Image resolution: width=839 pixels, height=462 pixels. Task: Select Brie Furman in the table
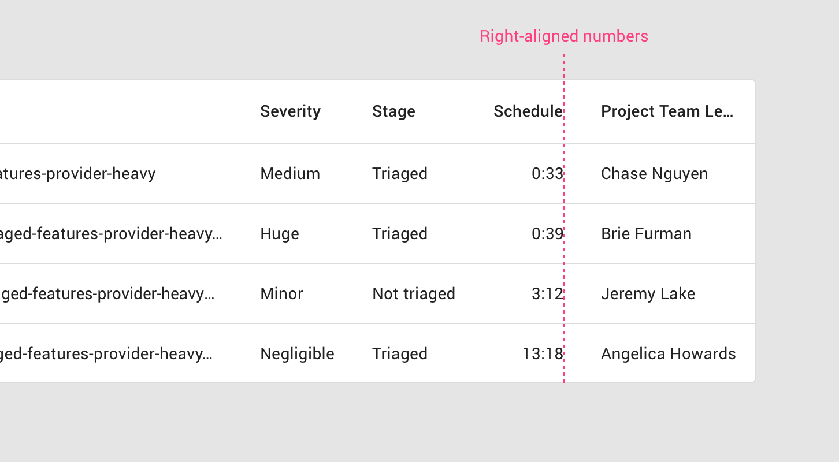point(646,234)
